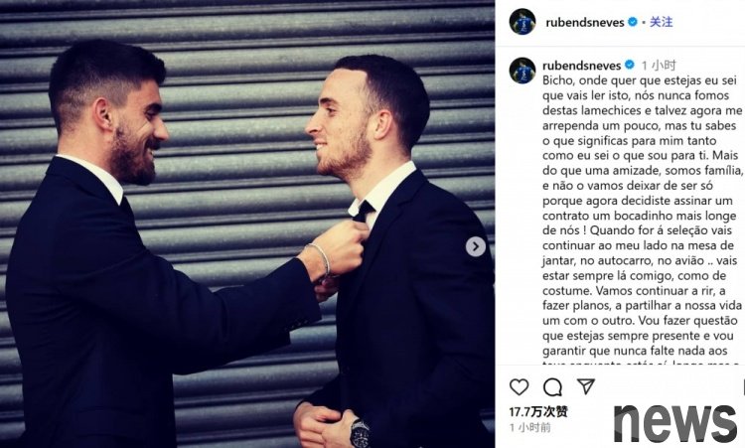Go to next photo with carousel arrow
Image resolution: width=745 pixels, height=448 pixels.
(476, 246)
